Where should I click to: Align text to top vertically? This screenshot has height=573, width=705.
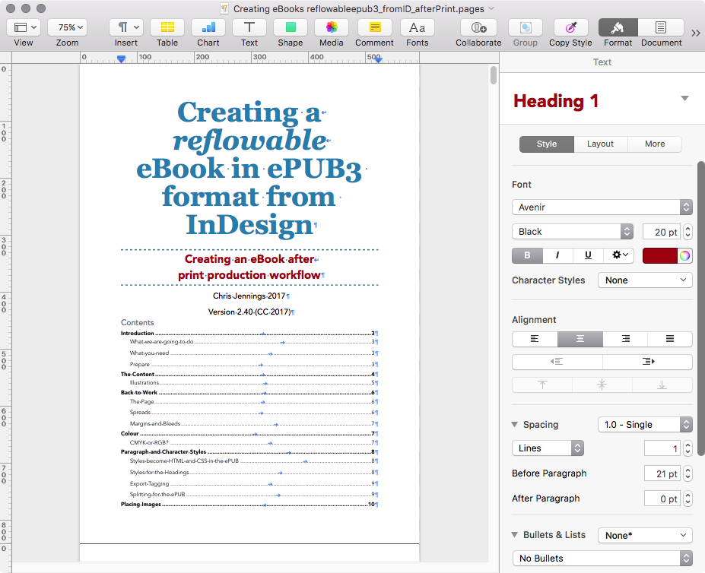(542, 385)
